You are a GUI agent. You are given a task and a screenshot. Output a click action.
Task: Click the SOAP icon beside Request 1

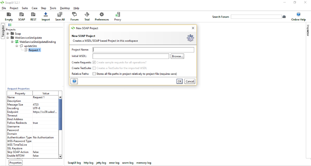(26, 50)
